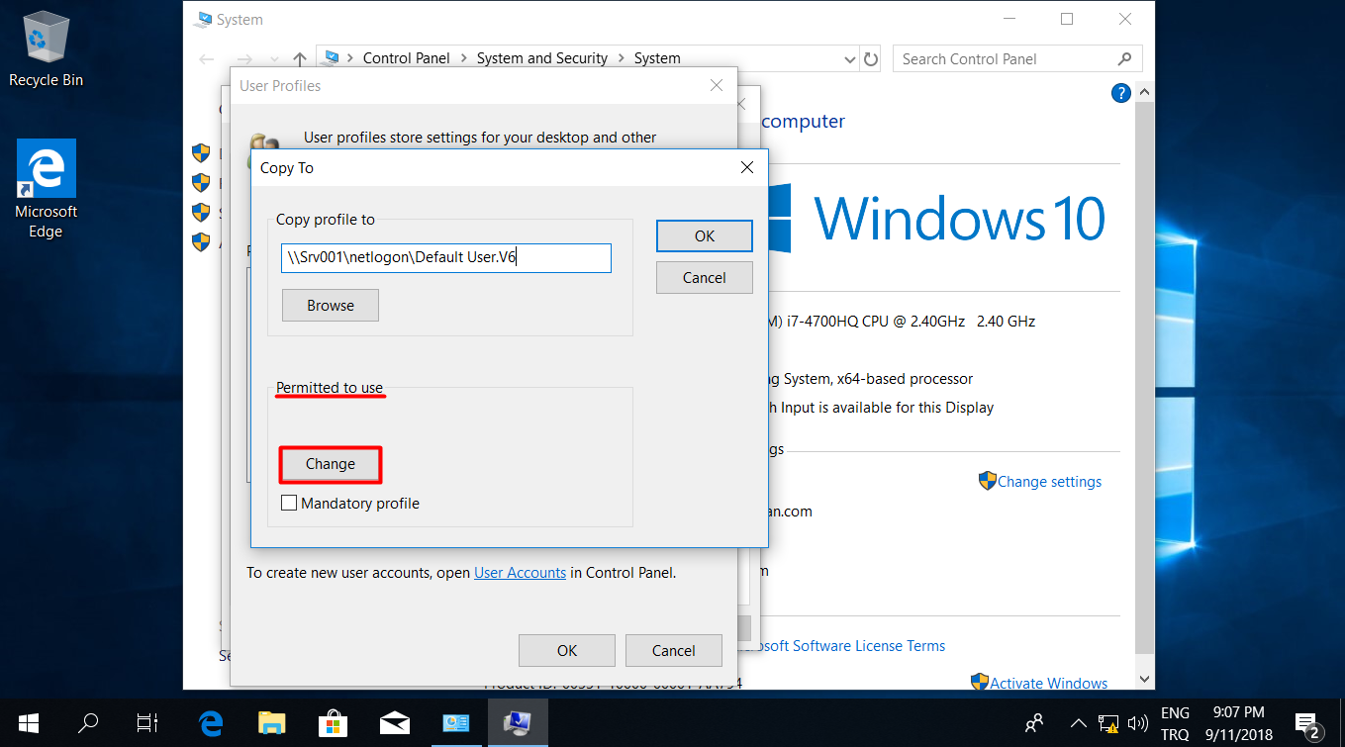This screenshot has height=747, width=1345.
Task: Open the network status tray icon
Action: (1108, 723)
